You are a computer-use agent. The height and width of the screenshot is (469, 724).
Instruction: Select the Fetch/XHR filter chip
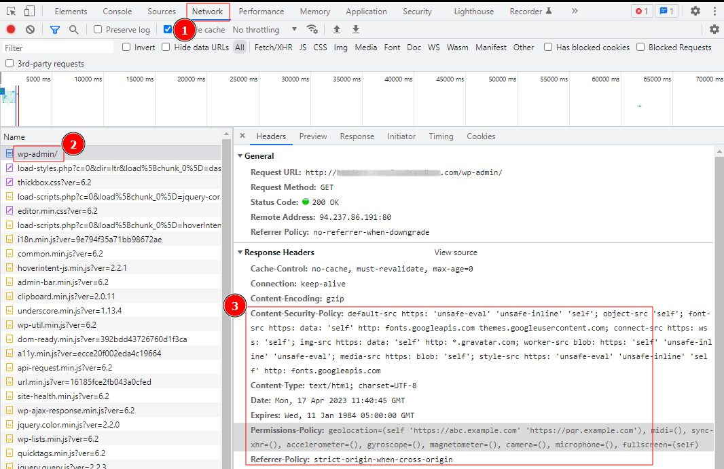(273, 47)
